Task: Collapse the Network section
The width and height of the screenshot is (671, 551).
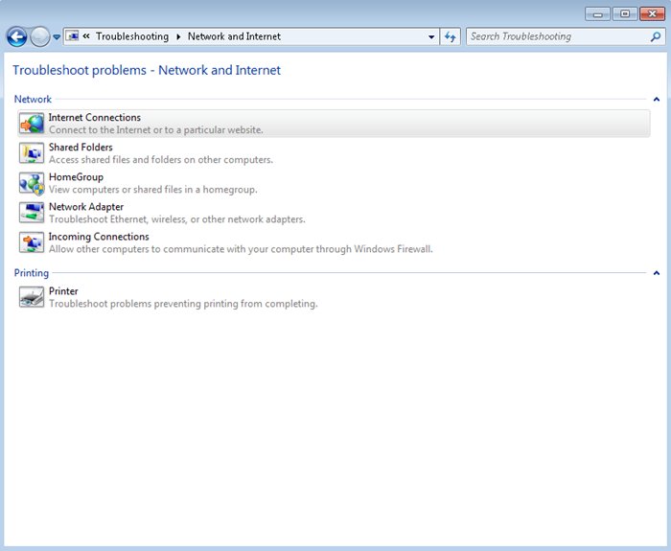Action: (657, 100)
